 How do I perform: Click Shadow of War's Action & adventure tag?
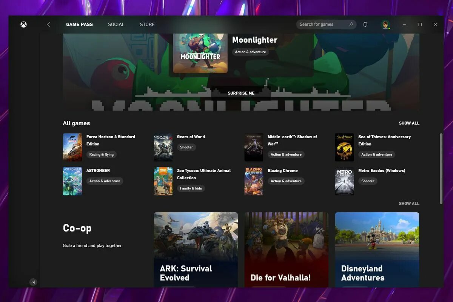pyautogui.click(x=286, y=154)
